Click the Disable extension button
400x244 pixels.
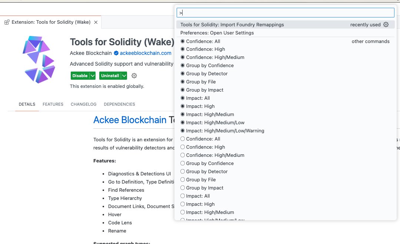(80, 76)
